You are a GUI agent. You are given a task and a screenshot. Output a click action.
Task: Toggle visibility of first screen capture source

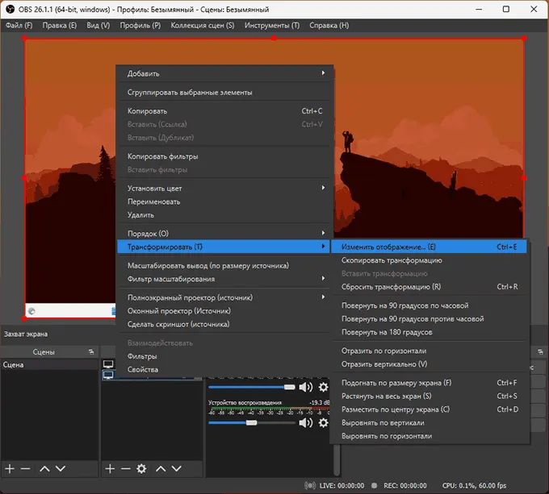(108, 365)
